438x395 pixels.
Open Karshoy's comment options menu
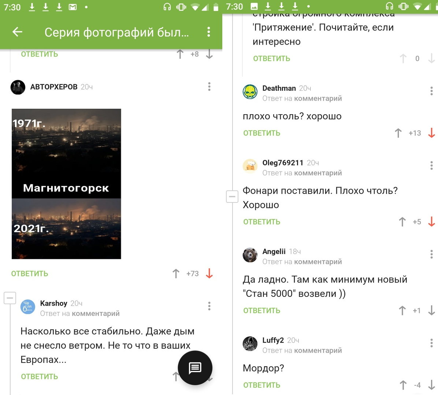[209, 306]
